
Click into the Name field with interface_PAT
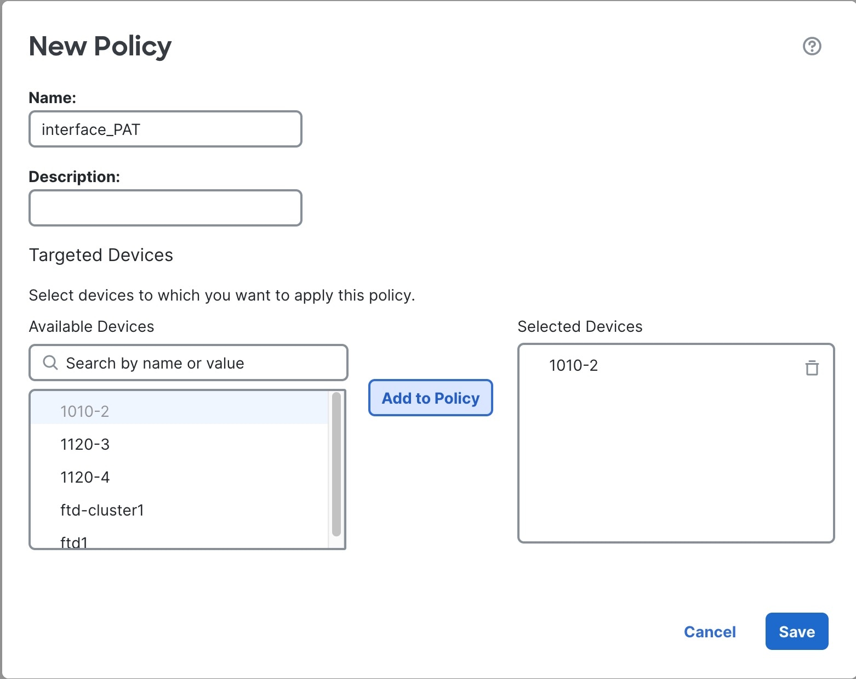[x=165, y=129]
